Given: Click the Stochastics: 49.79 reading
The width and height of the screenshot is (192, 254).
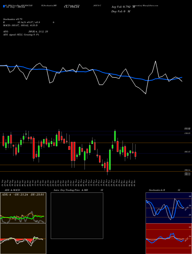Looking at the screenshot, I should point(13,19).
